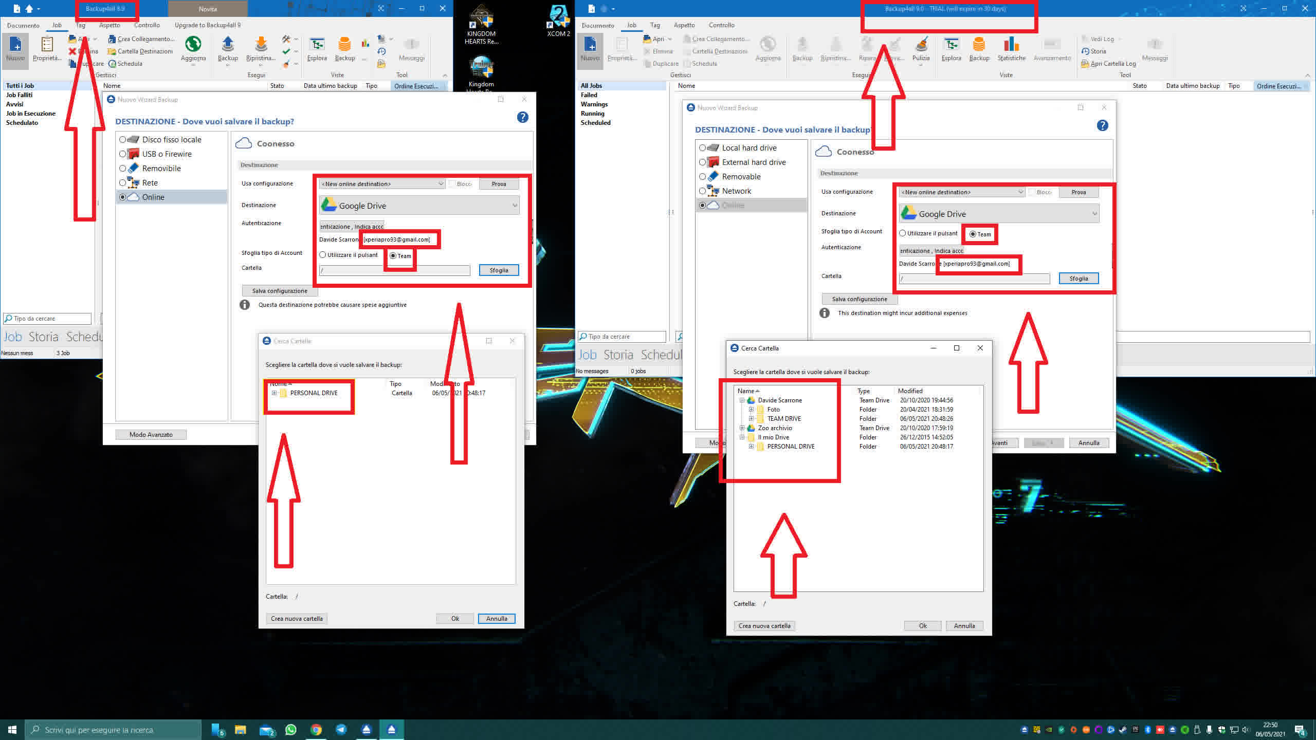This screenshot has height=740, width=1316.
Task: Expand Zoo archivio tree node
Action: click(x=742, y=428)
